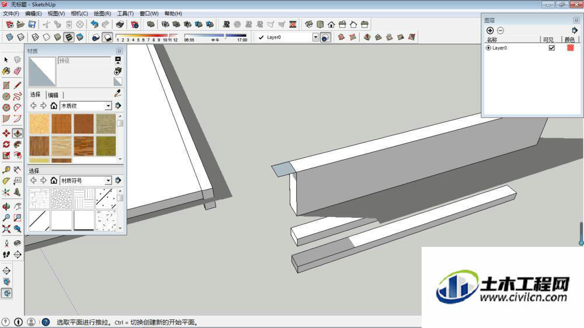Open the 文件(F) menu
584x328 pixels.
pos(11,13)
